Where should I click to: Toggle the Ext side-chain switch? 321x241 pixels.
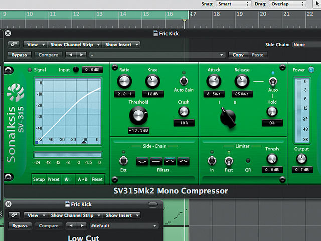point(123,161)
